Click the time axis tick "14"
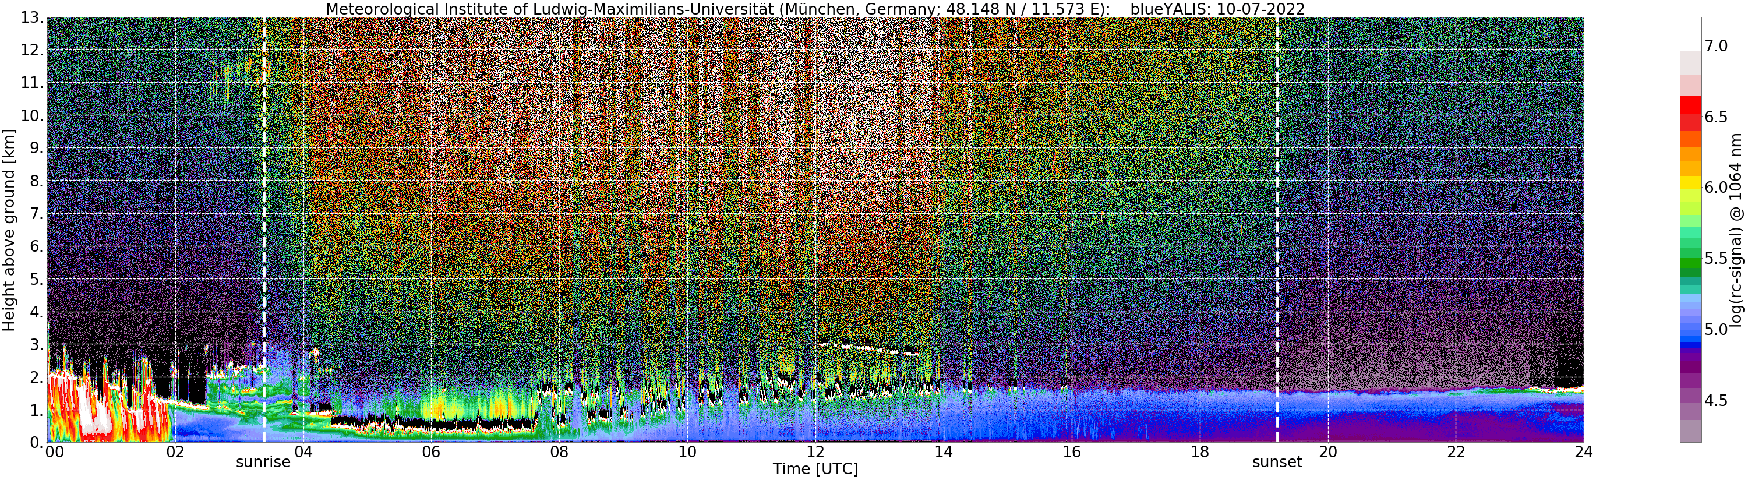Image resolution: width=1748 pixels, height=480 pixels. (943, 452)
